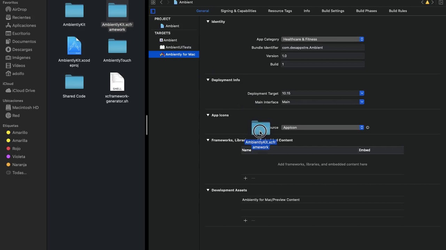Image resolution: width=446 pixels, height=250 pixels.
Task: Open the AppIcon source dropdown
Action: tap(323, 127)
